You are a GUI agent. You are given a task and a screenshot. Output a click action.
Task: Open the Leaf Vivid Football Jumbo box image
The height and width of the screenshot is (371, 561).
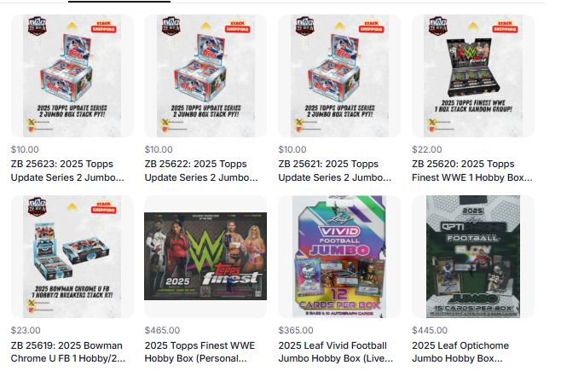[339, 257]
